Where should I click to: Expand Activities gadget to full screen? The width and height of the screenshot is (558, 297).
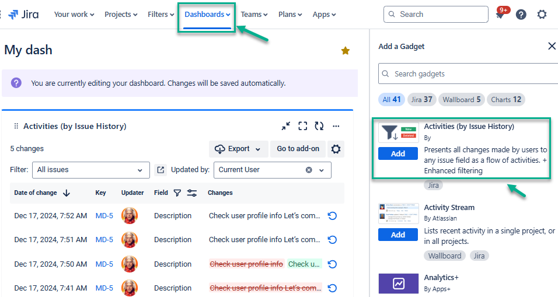tap(303, 126)
